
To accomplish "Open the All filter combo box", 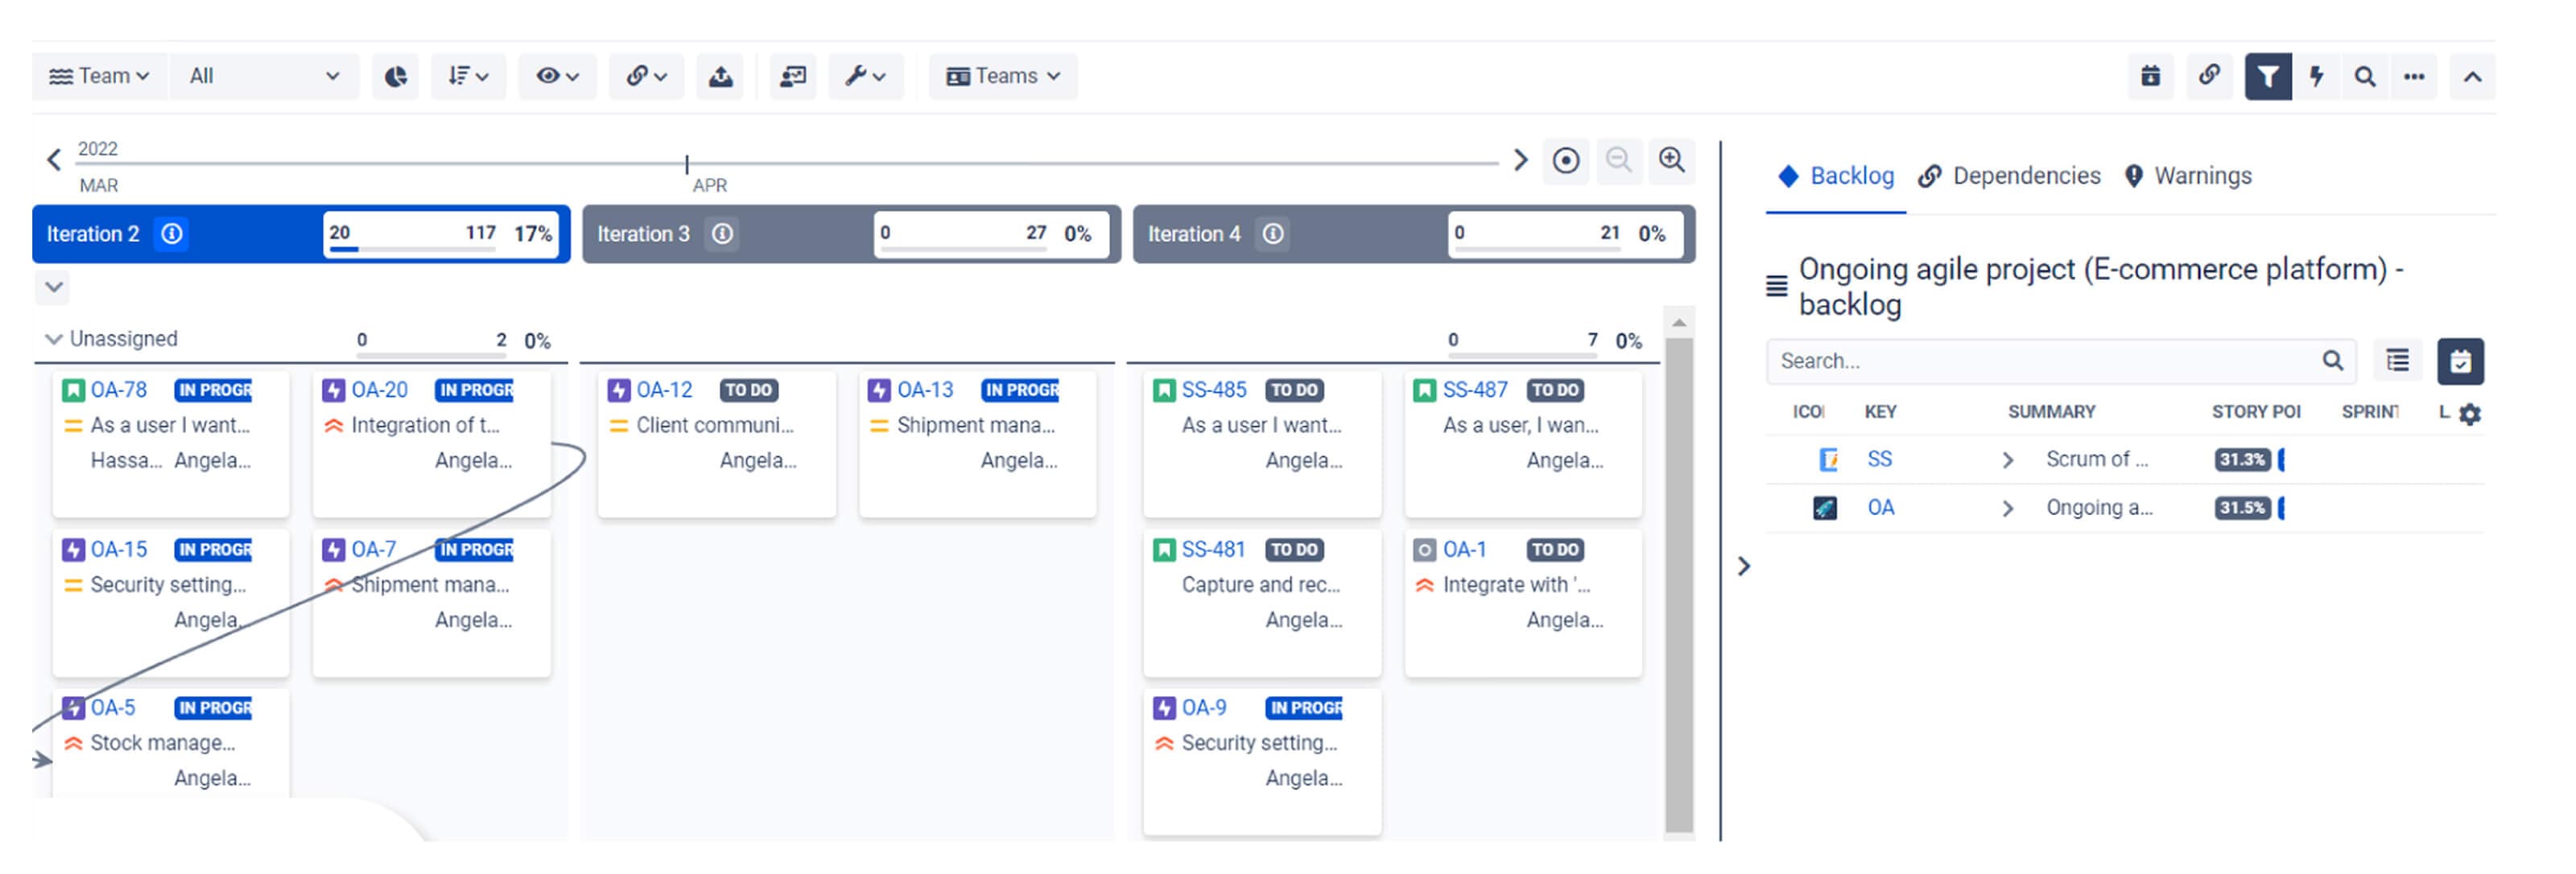I will pyautogui.click(x=265, y=76).
